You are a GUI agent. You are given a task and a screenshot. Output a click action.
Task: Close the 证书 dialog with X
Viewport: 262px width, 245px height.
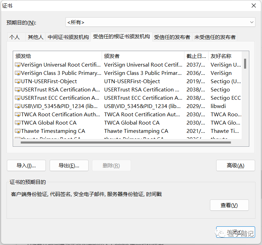(253, 6)
